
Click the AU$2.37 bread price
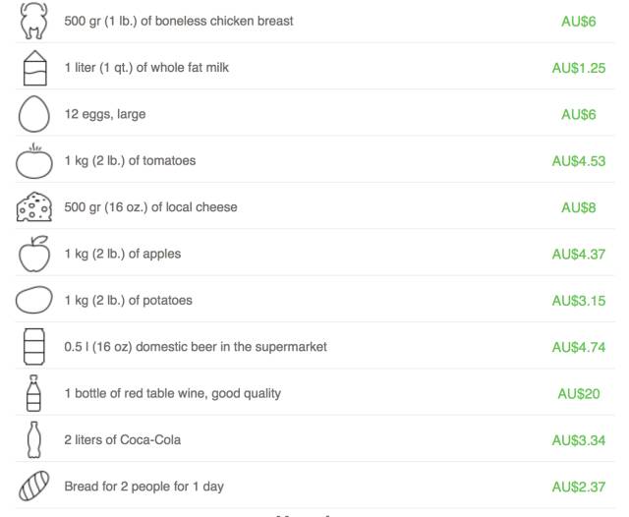pyautogui.click(x=579, y=487)
